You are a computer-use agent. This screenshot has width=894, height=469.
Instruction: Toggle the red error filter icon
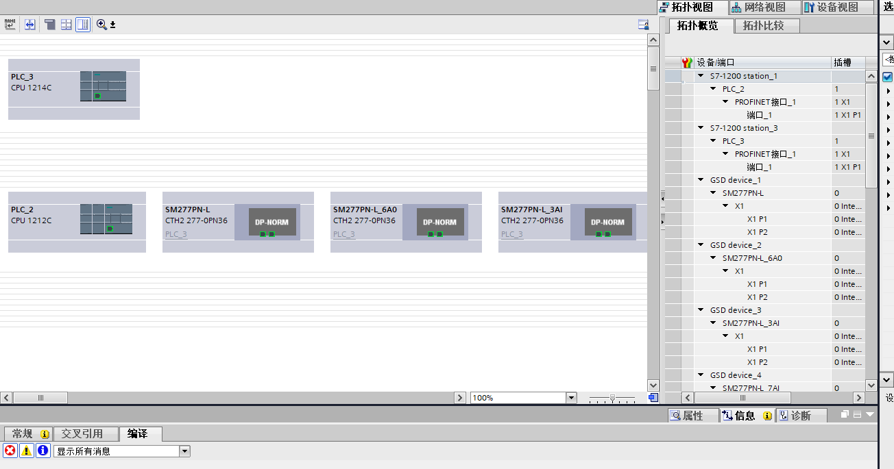coord(10,451)
